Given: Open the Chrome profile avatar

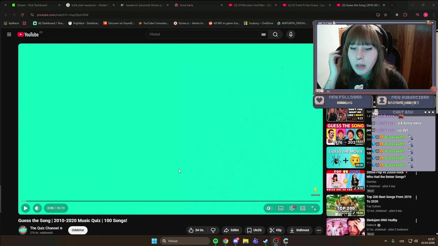Looking at the screenshot, I should 426,15.
